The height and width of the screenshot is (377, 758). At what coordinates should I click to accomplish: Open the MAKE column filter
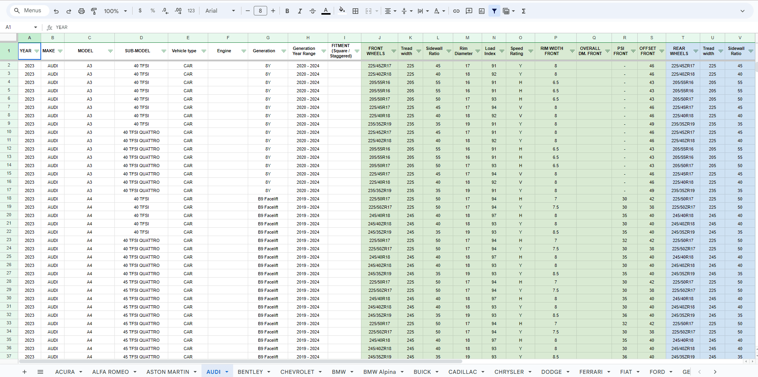pyautogui.click(x=60, y=51)
